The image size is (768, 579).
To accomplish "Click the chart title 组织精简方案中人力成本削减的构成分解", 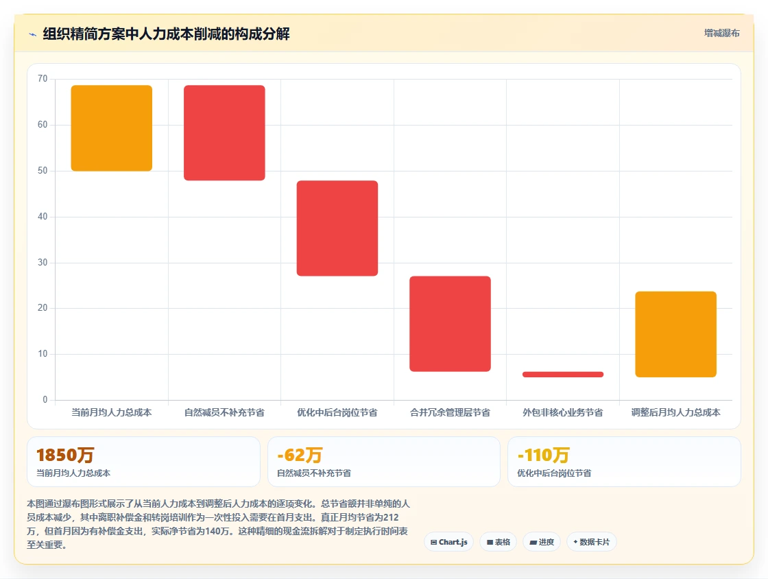I will tap(166, 34).
